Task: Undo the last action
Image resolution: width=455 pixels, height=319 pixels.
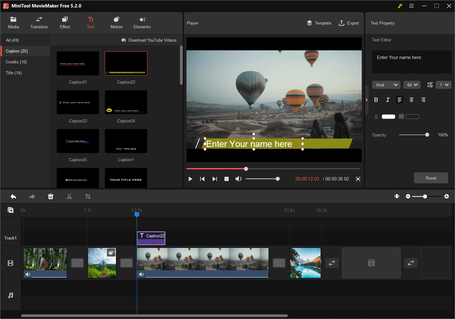Action: click(x=13, y=196)
